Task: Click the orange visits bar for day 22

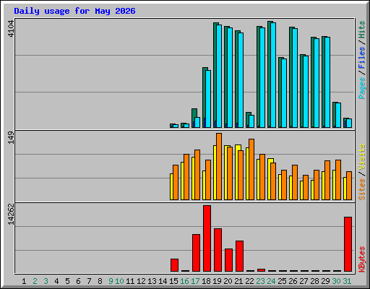Action: point(251,169)
